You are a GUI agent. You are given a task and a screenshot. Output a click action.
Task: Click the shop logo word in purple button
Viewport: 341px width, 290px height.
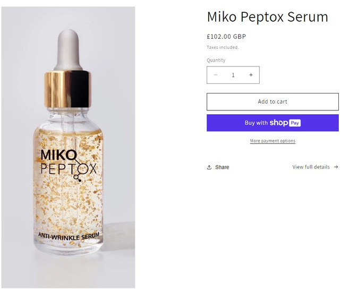click(x=279, y=123)
